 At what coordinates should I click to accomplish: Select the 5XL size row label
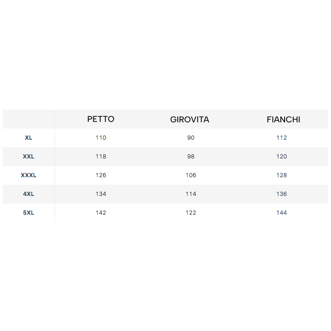click(x=29, y=212)
